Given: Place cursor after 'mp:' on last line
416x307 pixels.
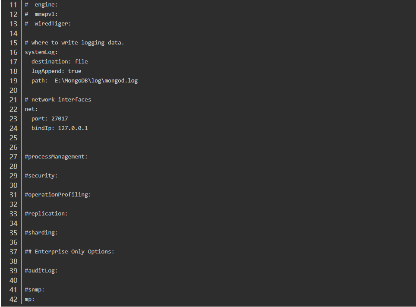Looking at the screenshot, I should pyautogui.click(x=35, y=299).
